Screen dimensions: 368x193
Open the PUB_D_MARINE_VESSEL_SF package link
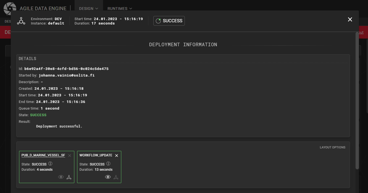(43, 155)
